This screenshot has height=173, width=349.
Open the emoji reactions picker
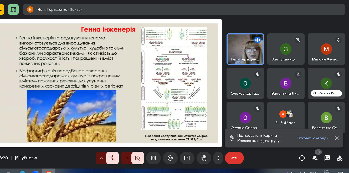(x=170, y=158)
